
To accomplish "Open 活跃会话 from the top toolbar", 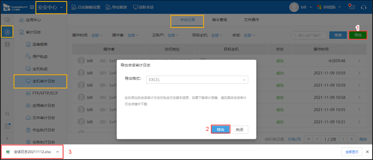I will tap(143, 7).
